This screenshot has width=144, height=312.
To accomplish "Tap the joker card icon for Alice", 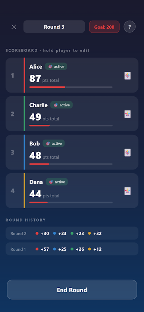I will point(128,76).
